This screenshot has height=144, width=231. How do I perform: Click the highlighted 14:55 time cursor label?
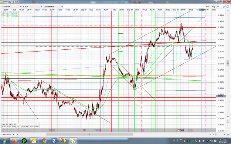tap(201, 10)
